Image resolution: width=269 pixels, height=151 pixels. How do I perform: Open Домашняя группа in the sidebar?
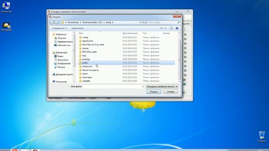[64, 74]
